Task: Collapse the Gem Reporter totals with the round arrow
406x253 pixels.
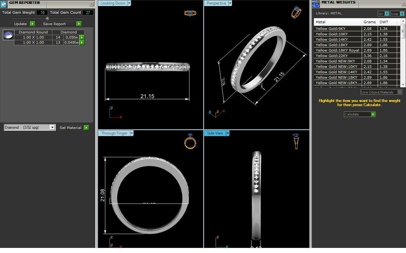Action: tap(47, 18)
